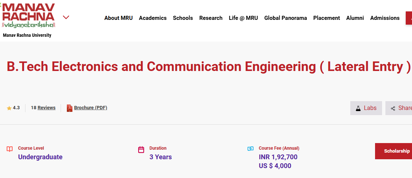Open Global Panorama menu item
The image size is (412, 178).
[x=285, y=18]
